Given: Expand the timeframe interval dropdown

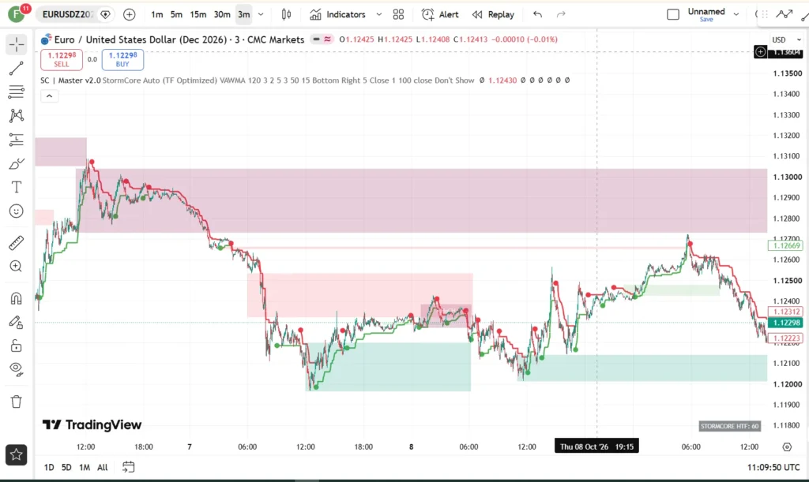Looking at the screenshot, I should pyautogui.click(x=261, y=14).
